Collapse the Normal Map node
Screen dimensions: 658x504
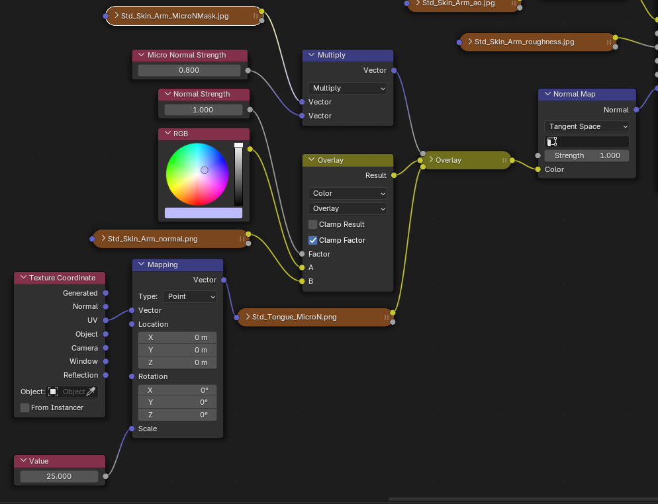click(x=547, y=94)
